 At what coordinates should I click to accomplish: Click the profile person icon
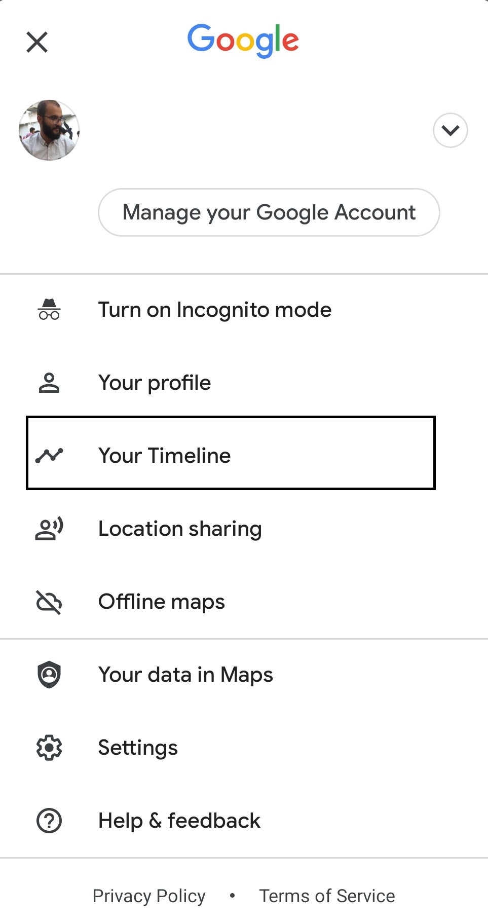[x=49, y=383]
